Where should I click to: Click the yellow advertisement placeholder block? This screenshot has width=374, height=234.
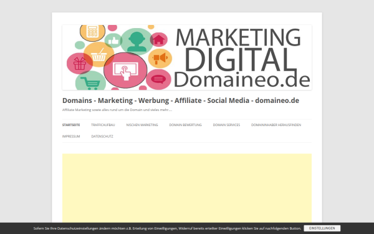[187, 188]
